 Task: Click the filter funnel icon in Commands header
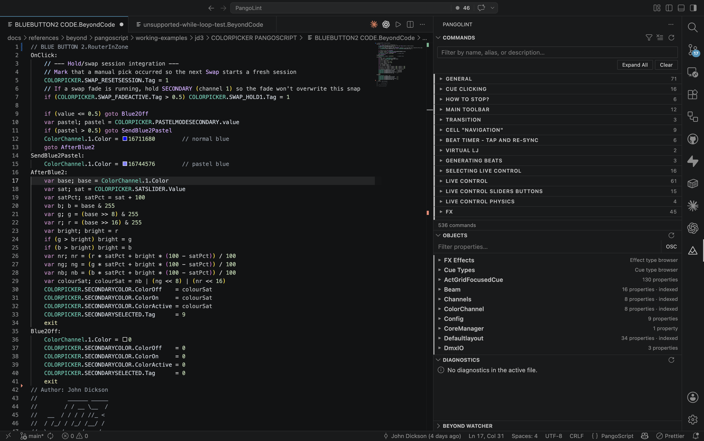[649, 37]
